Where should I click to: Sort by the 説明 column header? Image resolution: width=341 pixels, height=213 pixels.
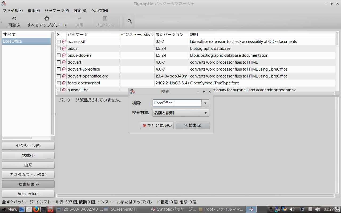262,35
